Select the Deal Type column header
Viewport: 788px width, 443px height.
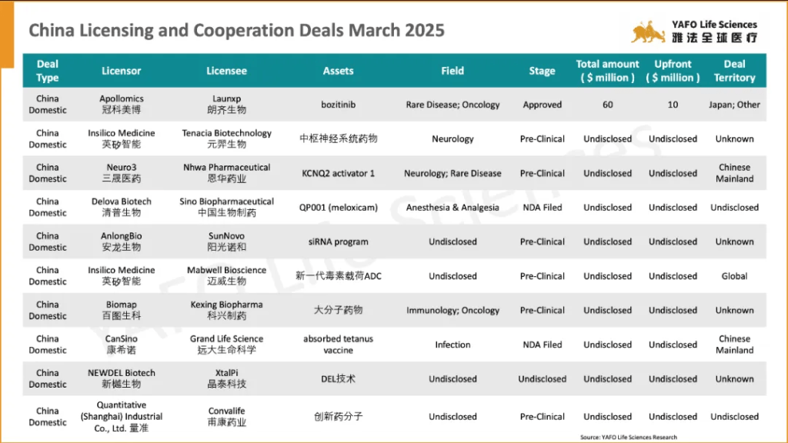coord(48,71)
